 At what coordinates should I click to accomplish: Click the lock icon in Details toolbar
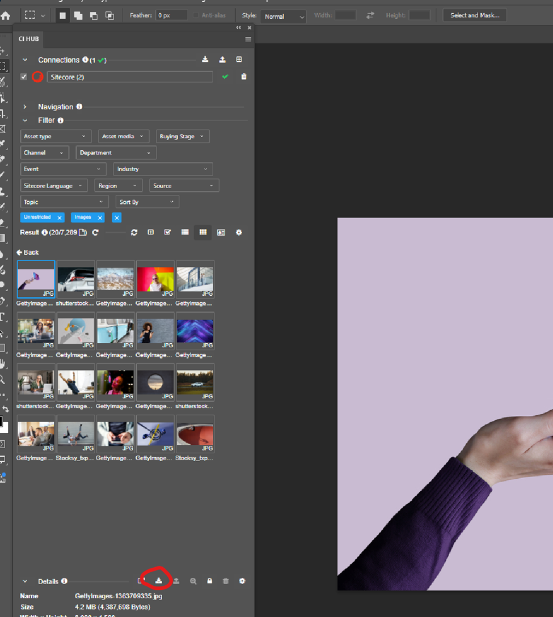coord(209,581)
